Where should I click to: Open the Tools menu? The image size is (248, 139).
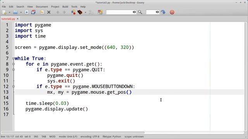(x=74, y=7)
